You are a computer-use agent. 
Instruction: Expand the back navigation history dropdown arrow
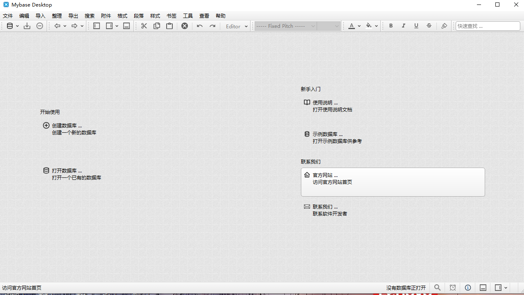coord(65,26)
